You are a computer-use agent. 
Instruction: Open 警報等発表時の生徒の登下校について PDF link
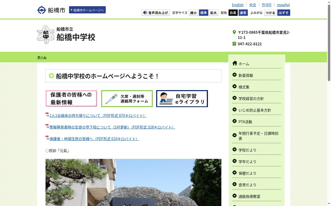pyautogui.click(x=112, y=127)
